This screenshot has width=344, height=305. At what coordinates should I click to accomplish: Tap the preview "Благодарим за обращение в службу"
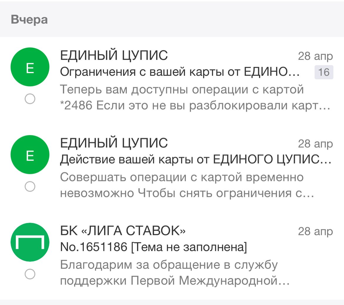[x=169, y=265]
